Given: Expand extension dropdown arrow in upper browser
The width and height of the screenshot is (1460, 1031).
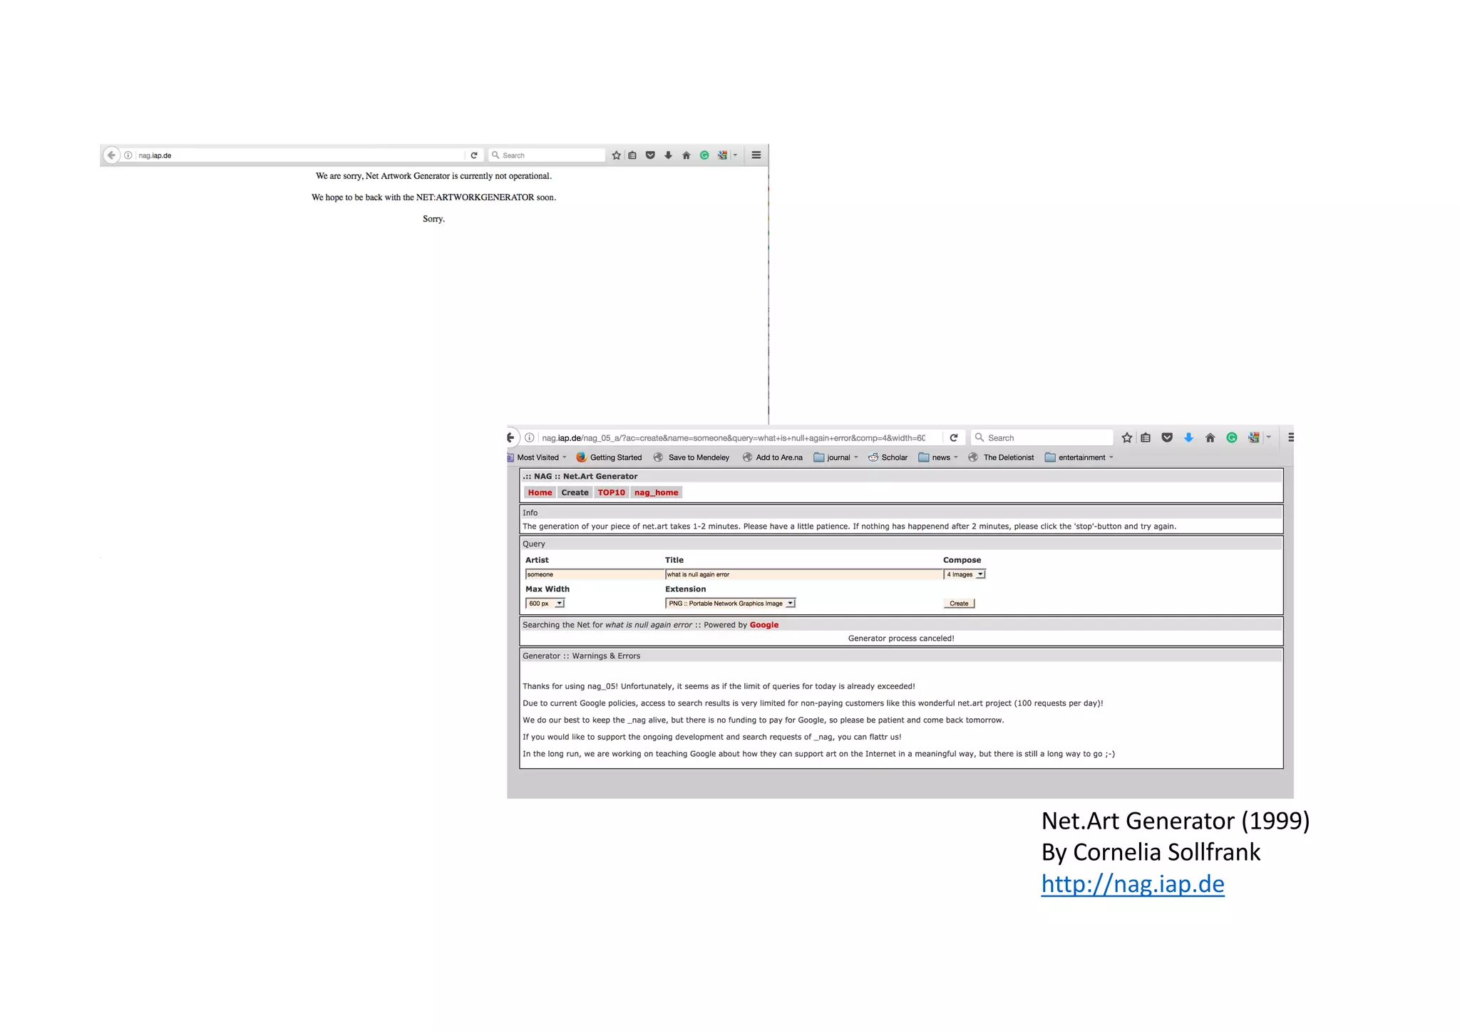Looking at the screenshot, I should (735, 155).
